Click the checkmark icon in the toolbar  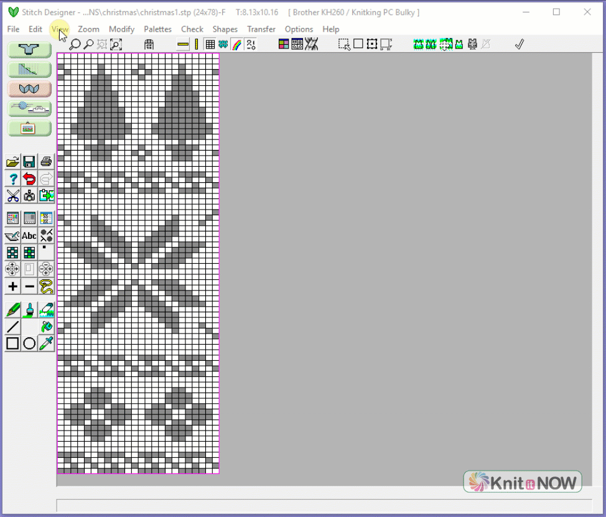click(x=520, y=44)
